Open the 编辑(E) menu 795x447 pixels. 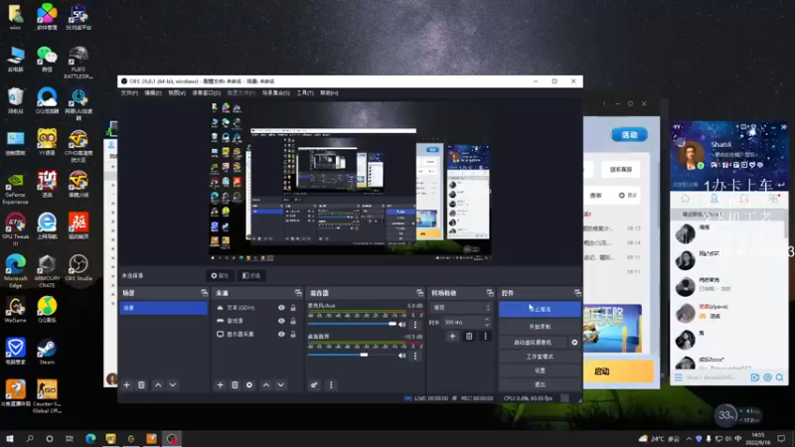point(153,93)
